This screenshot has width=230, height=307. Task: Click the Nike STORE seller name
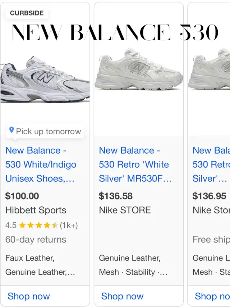point(125,210)
